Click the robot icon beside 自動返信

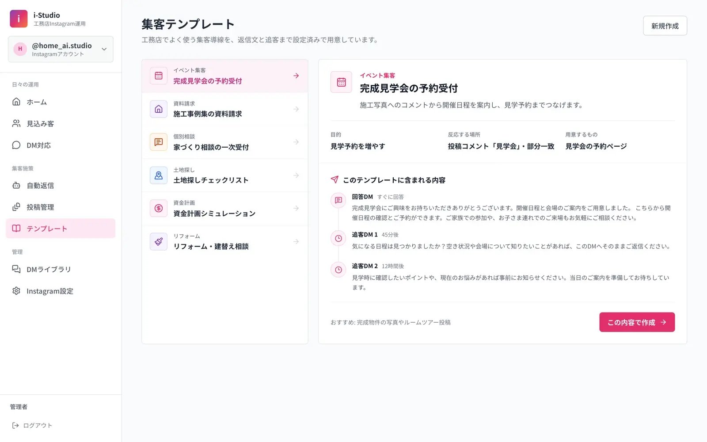tap(16, 185)
